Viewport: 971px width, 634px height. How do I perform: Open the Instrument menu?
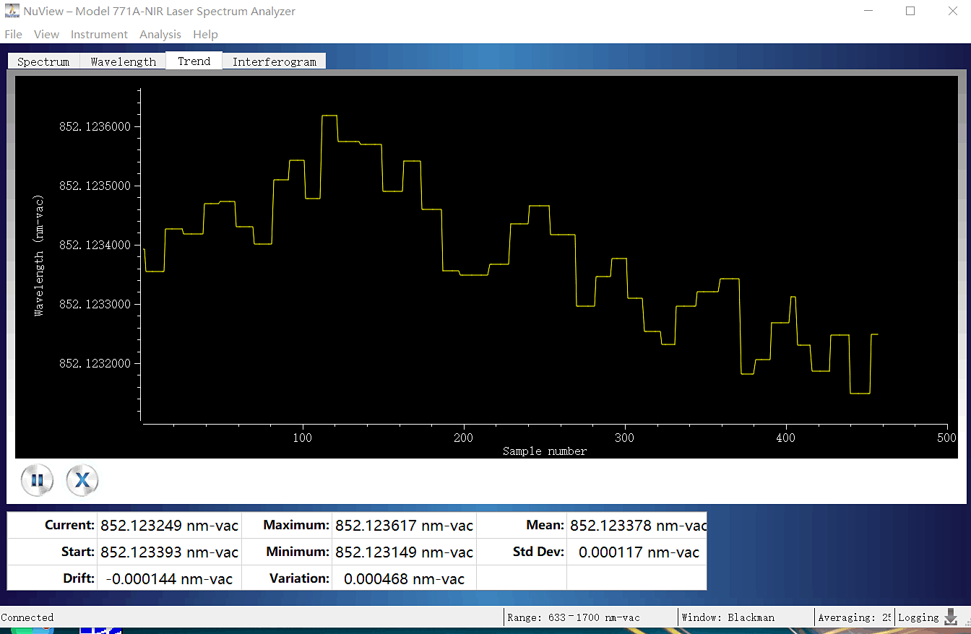point(99,35)
